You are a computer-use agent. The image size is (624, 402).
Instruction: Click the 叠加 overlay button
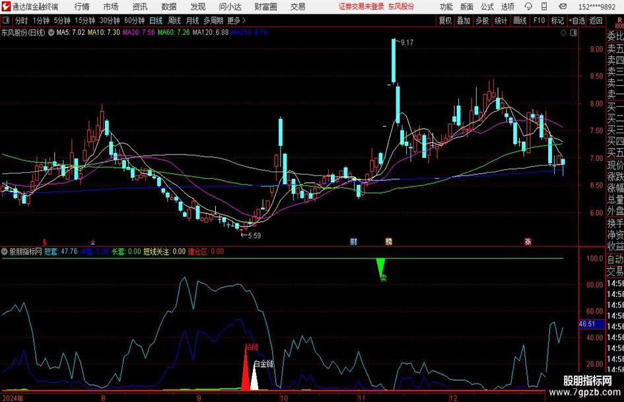(464, 20)
